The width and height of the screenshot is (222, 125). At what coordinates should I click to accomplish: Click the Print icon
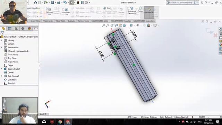pyautogui.click(x=59, y=2)
